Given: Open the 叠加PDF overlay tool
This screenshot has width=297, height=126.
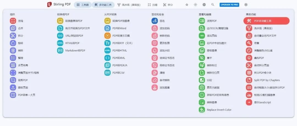Looking at the screenshot, I should click(255, 58).
